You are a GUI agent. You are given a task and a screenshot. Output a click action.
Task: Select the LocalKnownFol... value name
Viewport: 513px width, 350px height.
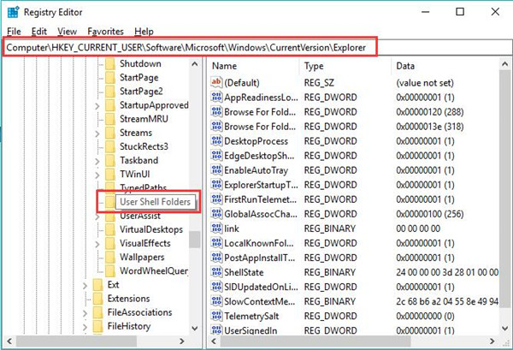(259, 243)
